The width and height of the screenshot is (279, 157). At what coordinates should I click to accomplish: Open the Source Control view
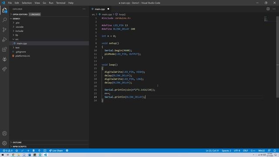coord(4,30)
